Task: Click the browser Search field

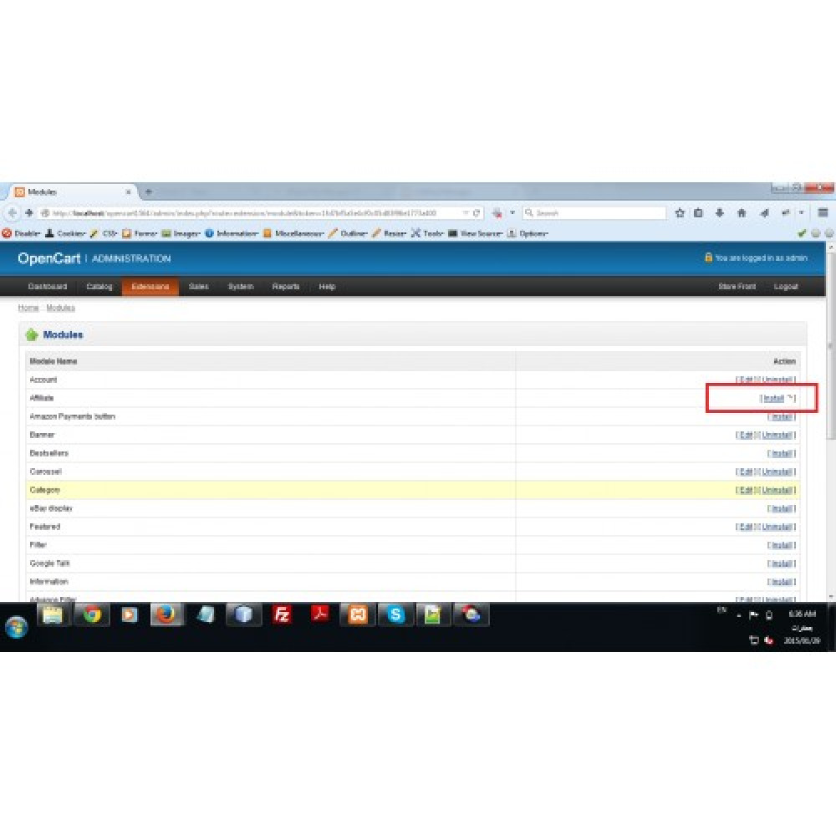Action: pyautogui.click(x=594, y=212)
